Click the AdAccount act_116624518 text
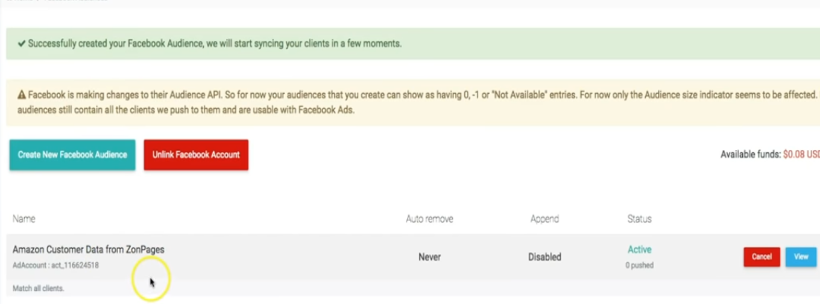820x304 pixels. tap(55, 265)
